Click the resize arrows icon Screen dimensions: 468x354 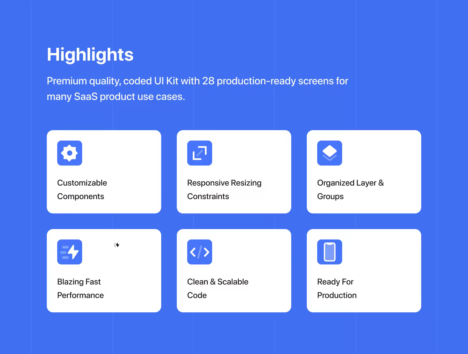200,153
